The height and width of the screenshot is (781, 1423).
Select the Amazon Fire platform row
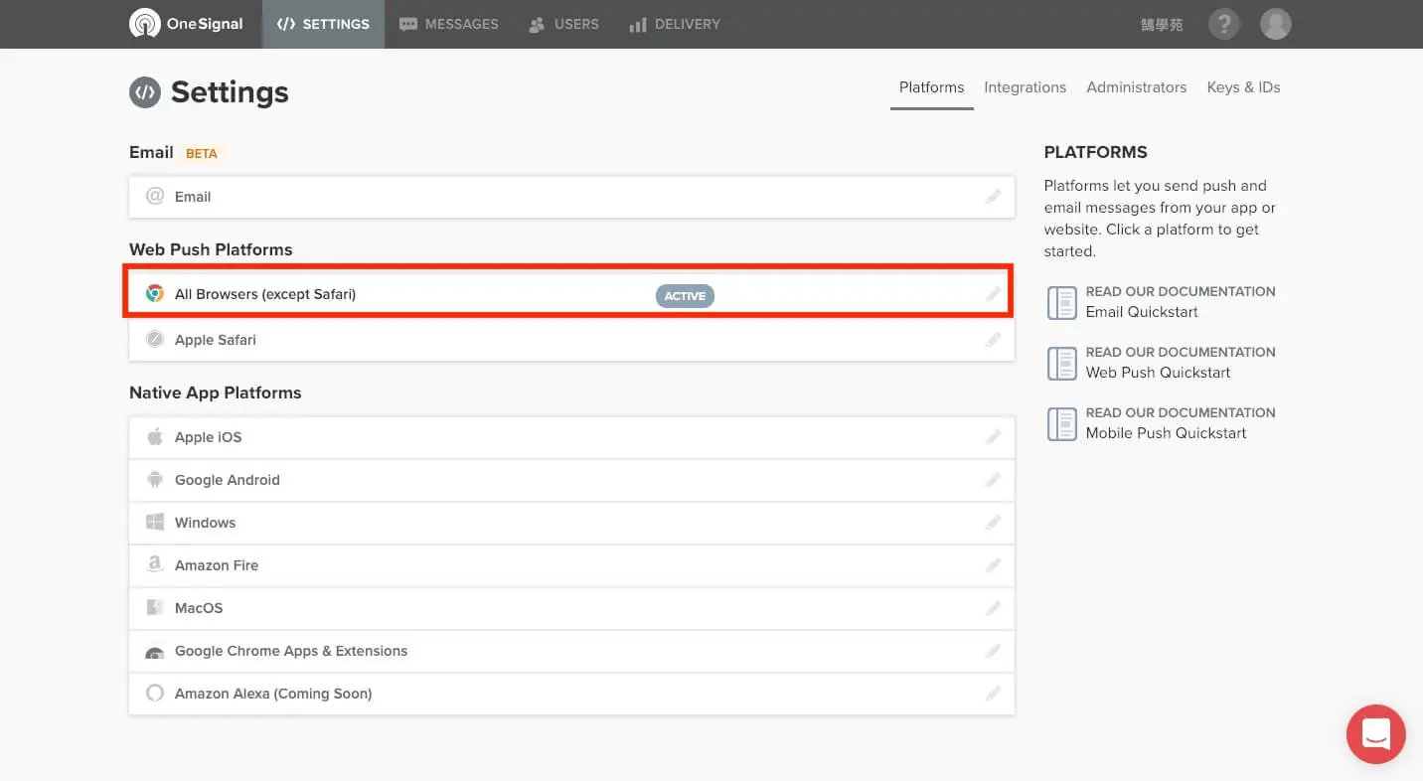571,565
